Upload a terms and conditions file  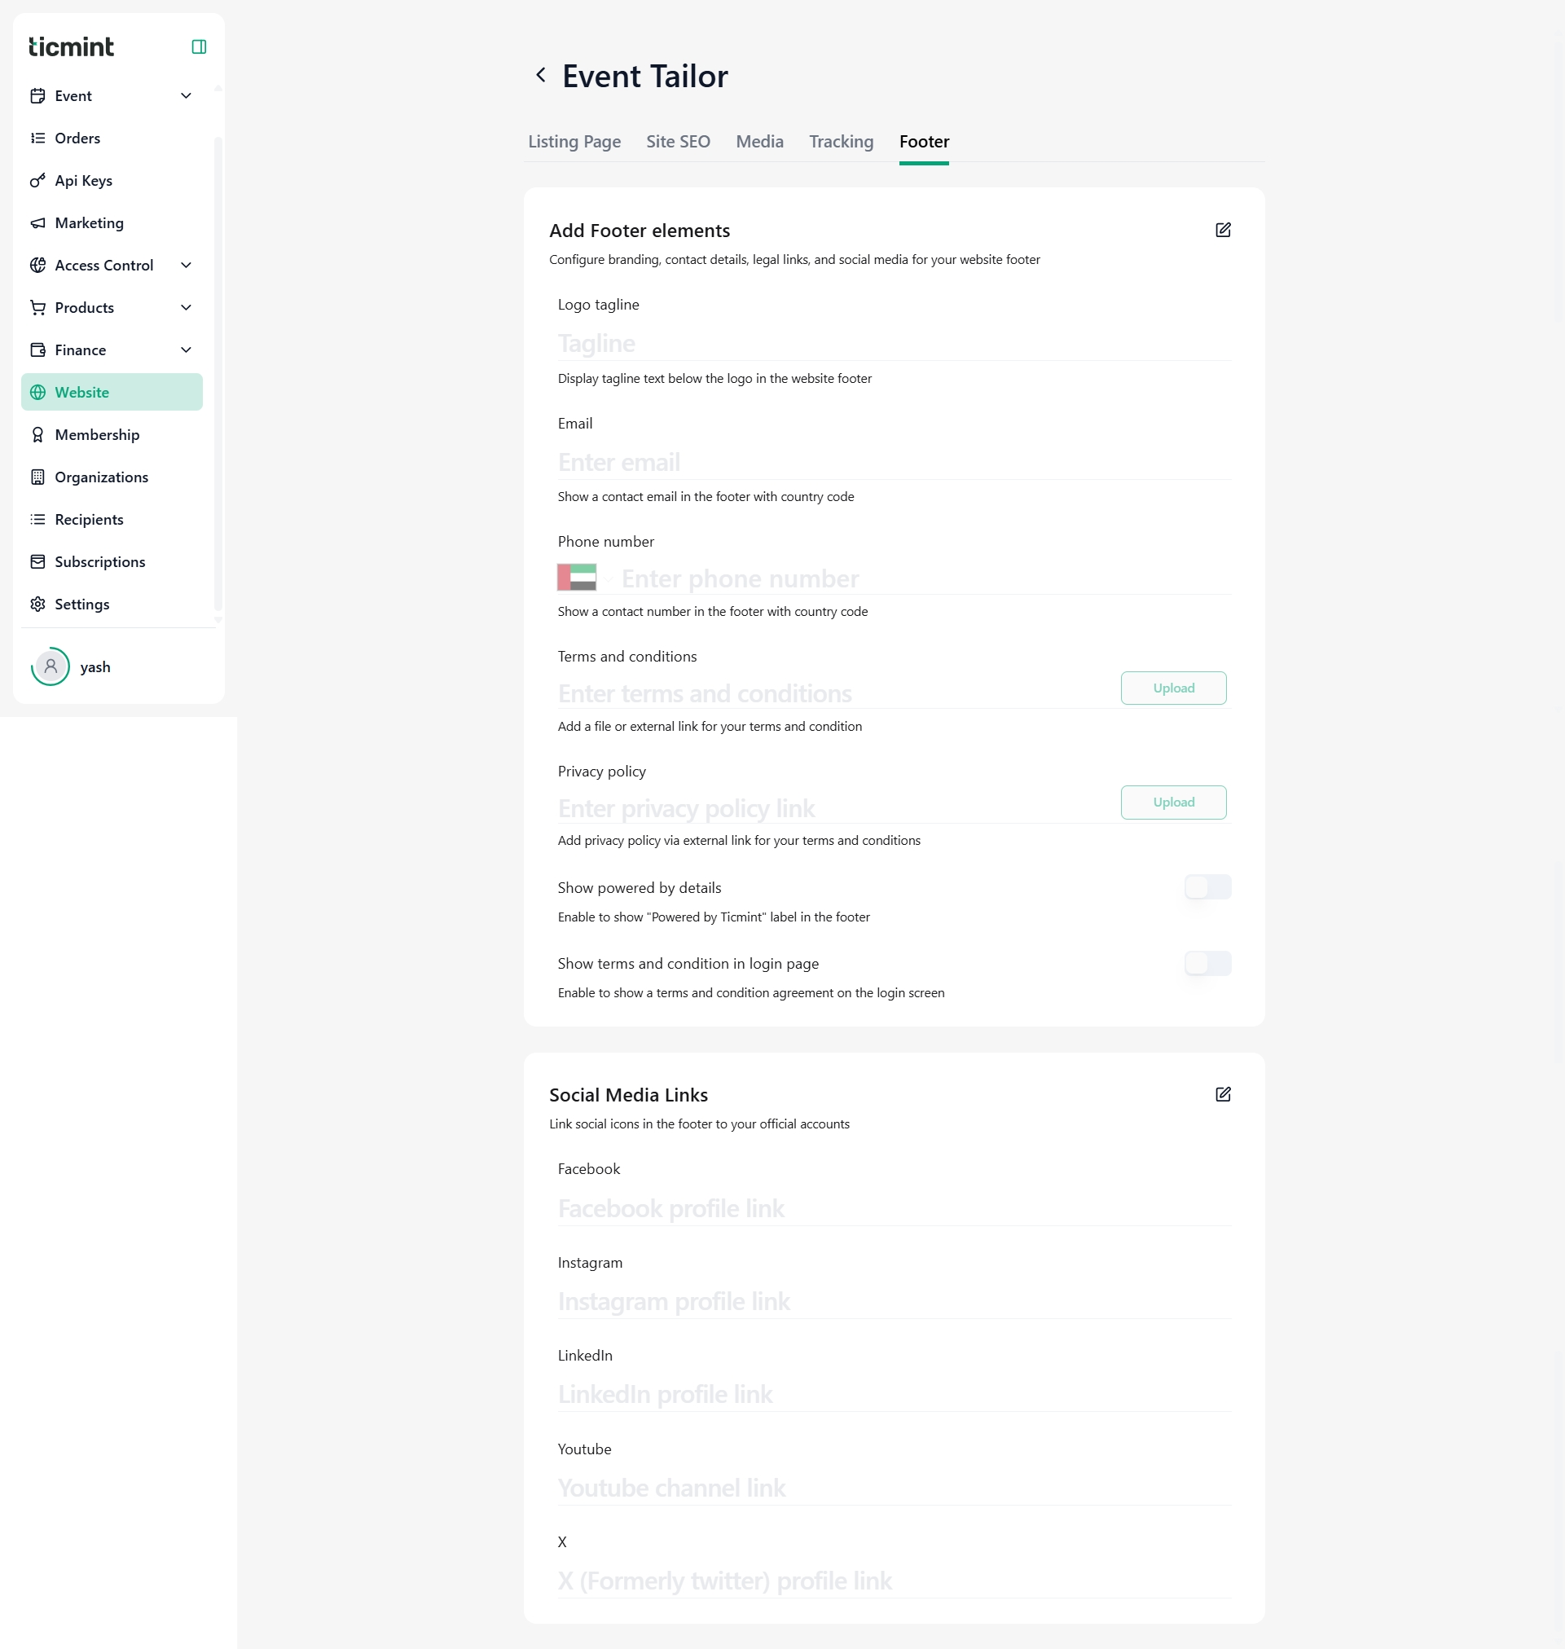[1173, 688]
